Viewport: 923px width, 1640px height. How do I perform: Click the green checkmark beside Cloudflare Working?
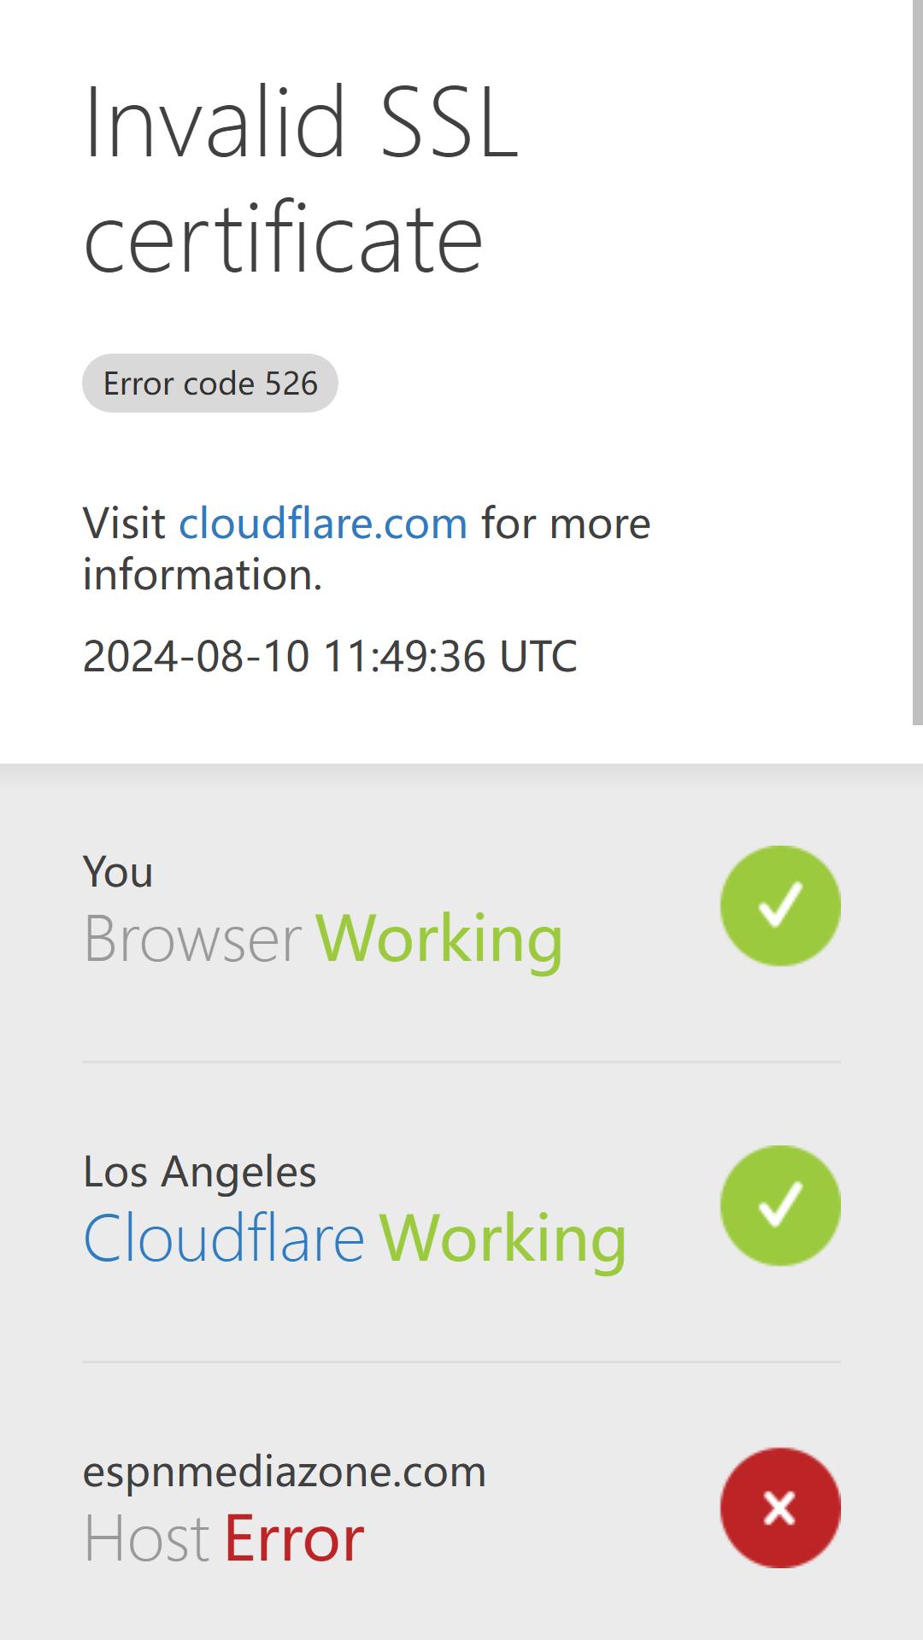780,1205
